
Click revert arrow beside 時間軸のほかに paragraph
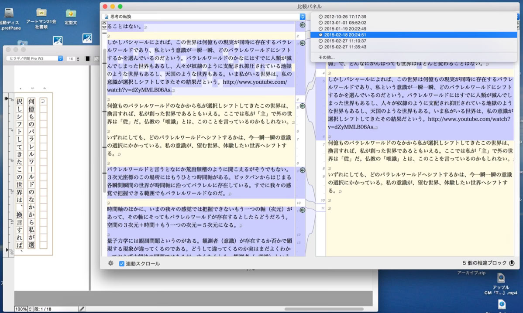pyautogui.click(x=303, y=210)
